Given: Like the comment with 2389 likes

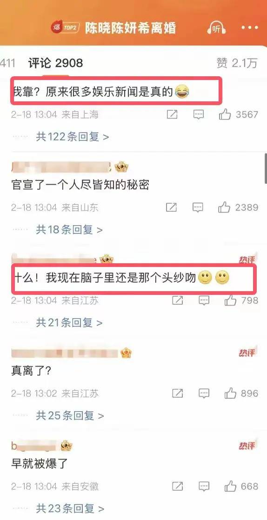Looking at the screenshot, I should pyautogui.click(x=224, y=207).
